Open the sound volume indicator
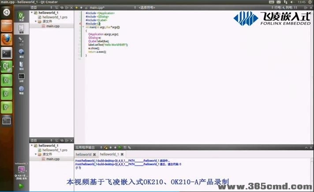The height and width of the screenshot is (192, 314). pos(292,2)
